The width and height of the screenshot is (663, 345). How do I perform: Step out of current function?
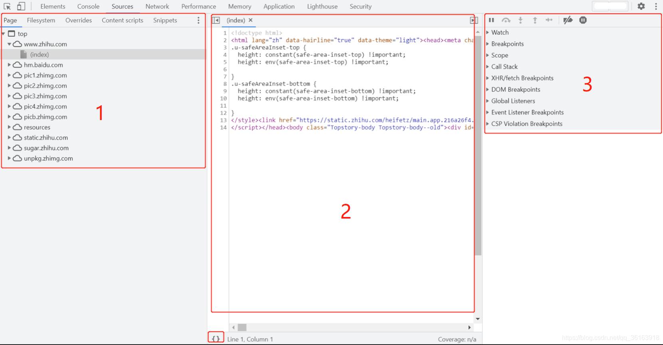coord(535,20)
